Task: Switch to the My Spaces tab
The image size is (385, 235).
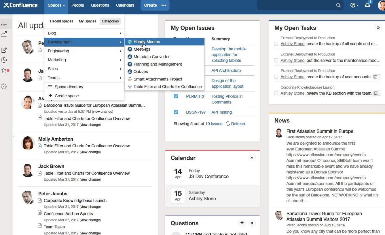Action: 87,21
